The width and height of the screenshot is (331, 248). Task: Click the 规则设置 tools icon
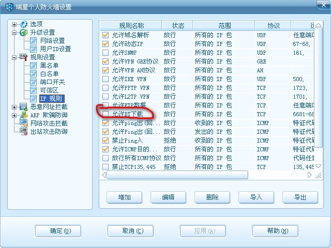(x=23, y=57)
